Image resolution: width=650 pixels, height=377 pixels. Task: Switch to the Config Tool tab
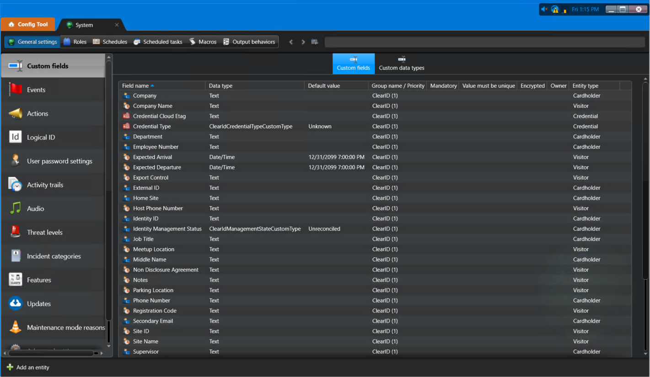(28, 24)
